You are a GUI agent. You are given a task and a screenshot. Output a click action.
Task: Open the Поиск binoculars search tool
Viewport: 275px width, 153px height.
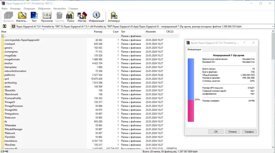[x=70, y=17]
